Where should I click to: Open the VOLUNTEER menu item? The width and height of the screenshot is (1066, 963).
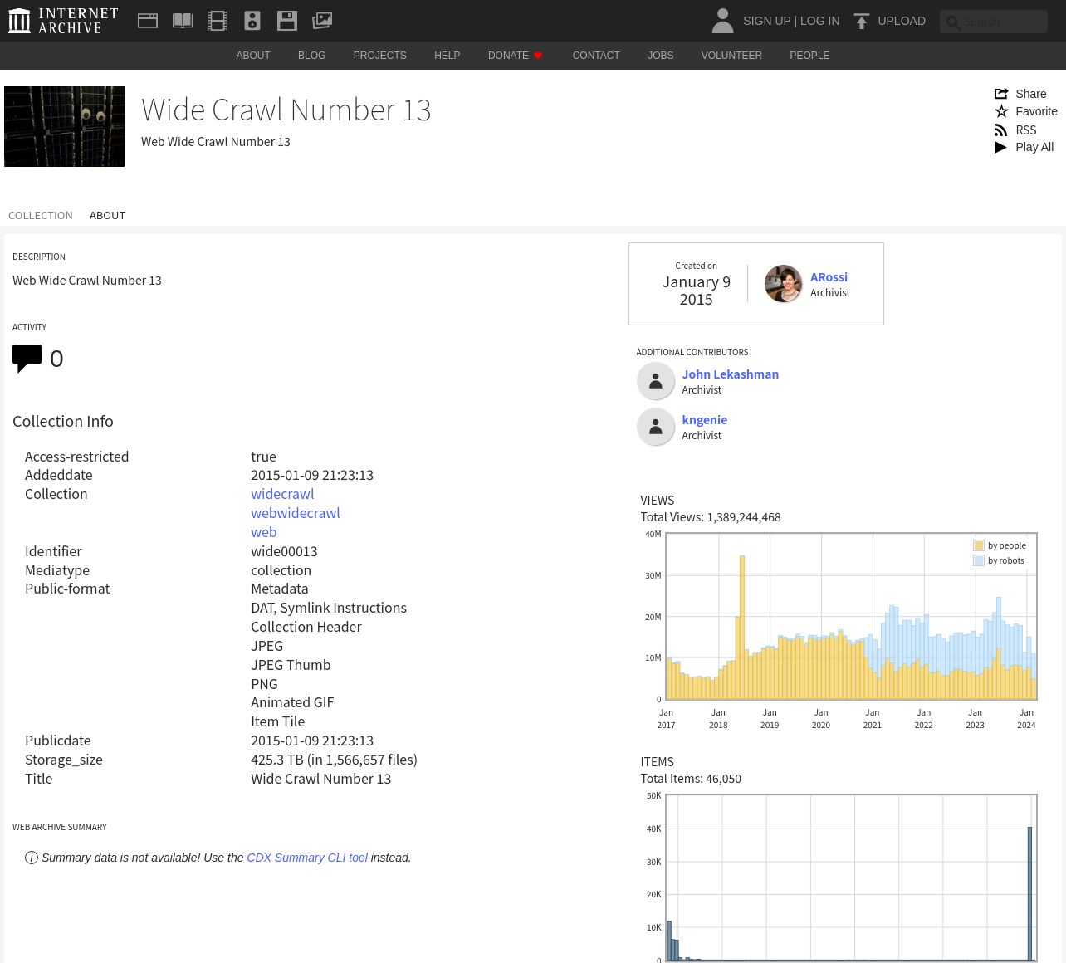click(x=731, y=56)
